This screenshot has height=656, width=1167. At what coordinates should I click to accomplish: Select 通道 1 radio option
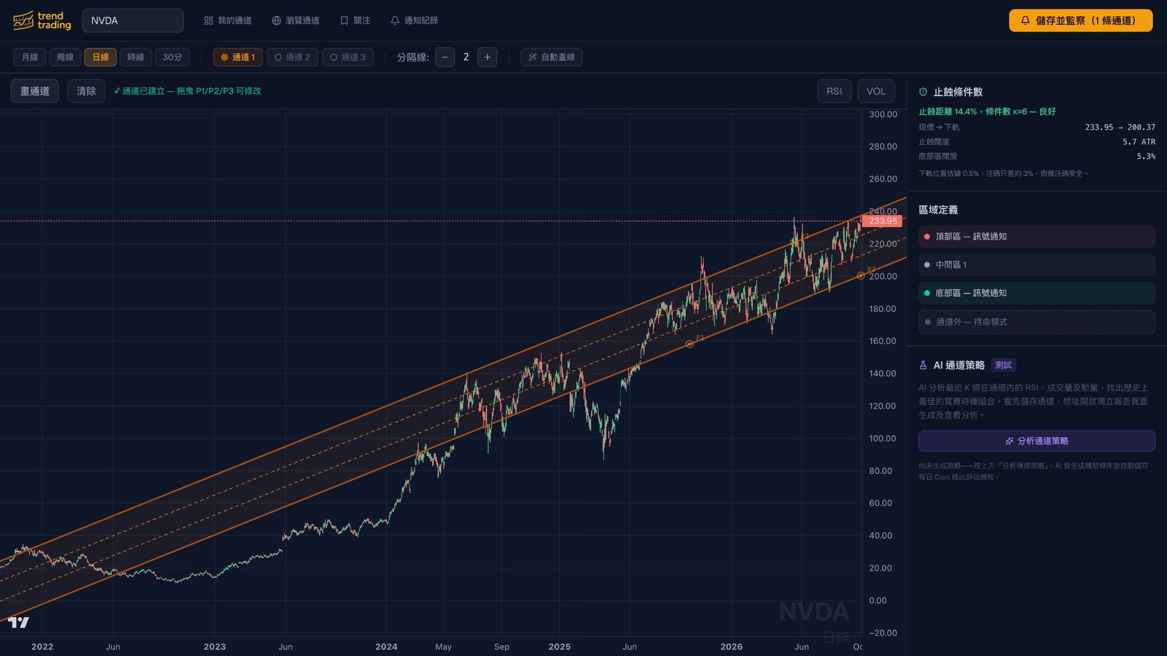238,57
